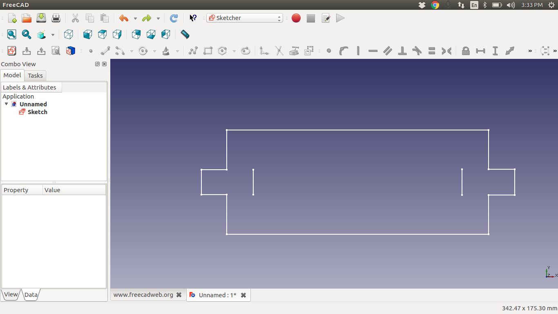The image size is (558, 314).
Task: Apply the equal constraint
Action: 431,51
